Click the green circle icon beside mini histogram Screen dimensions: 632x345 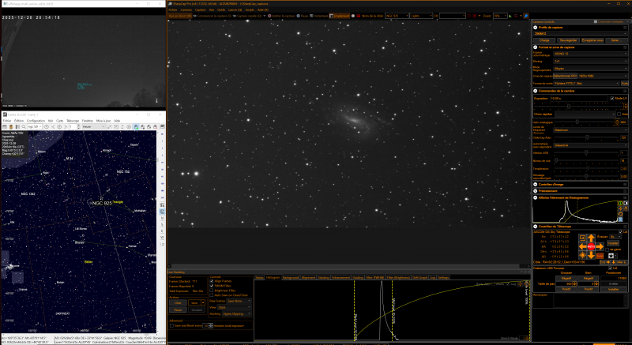pyautogui.click(x=621, y=204)
